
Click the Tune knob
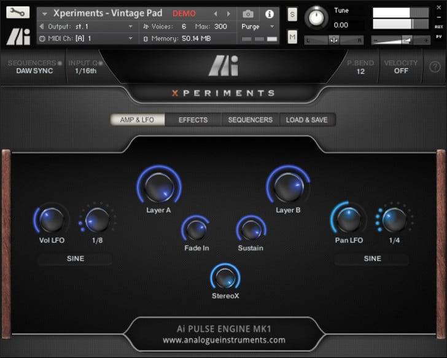[x=316, y=18]
